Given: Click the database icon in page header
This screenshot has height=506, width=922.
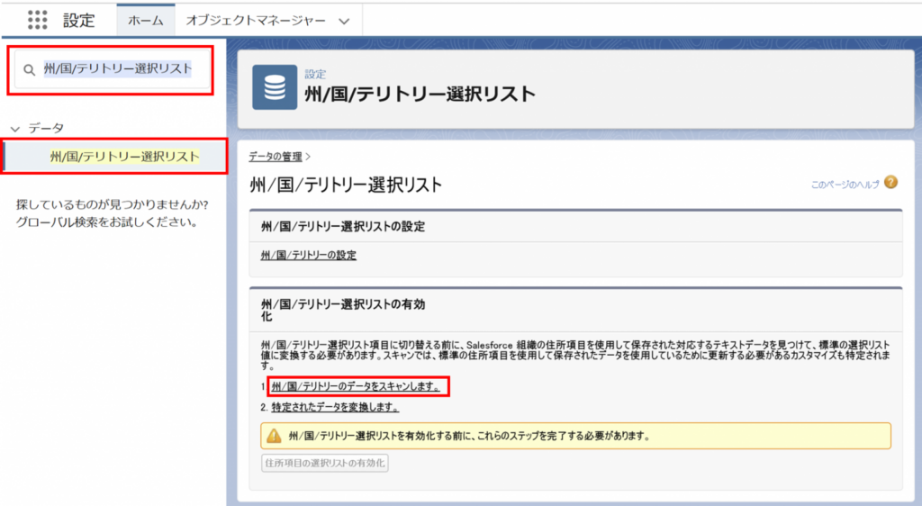Looking at the screenshot, I should pyautogui.click(x=275, y=86).
